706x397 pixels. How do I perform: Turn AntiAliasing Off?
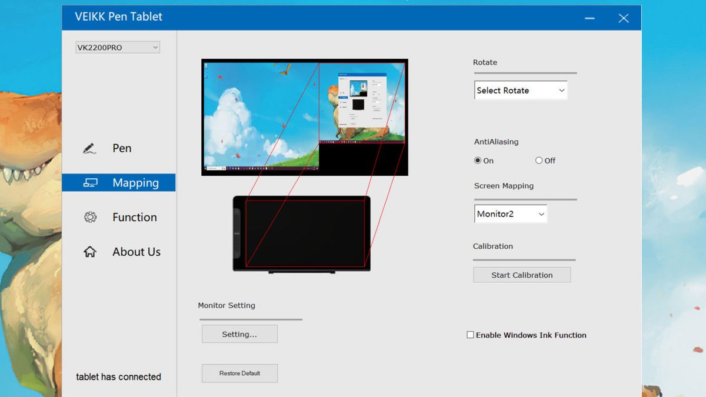click(x=538, y=160)
